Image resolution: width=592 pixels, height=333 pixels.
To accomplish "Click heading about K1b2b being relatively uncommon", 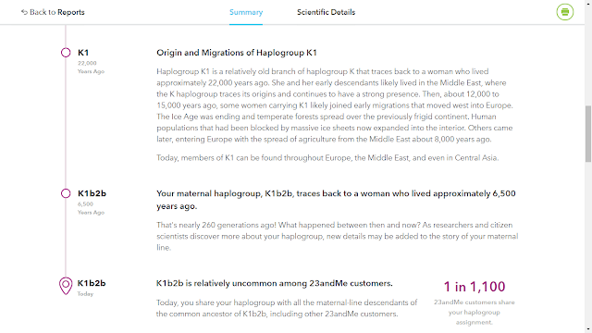I will pyautogui.click(x=275, y=283).
